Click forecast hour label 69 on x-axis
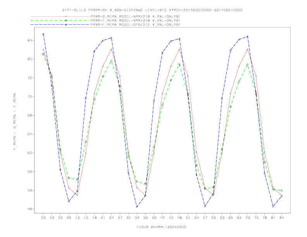 [239, 218]
